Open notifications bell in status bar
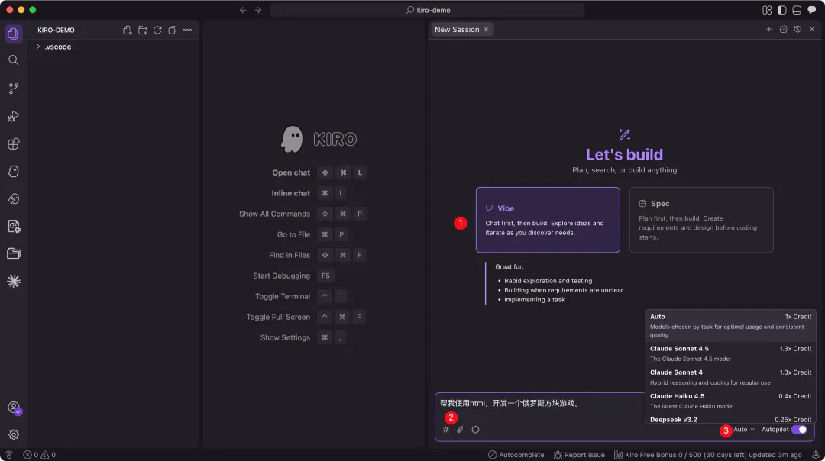The width and height of the screenshot is (825, 461). [x=816, y=455]
